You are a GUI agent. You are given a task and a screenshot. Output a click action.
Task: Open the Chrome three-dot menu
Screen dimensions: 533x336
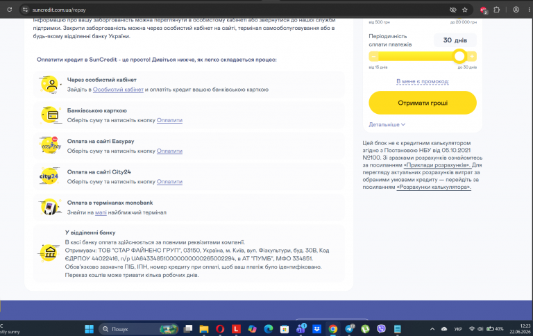[x=529, y=10]
